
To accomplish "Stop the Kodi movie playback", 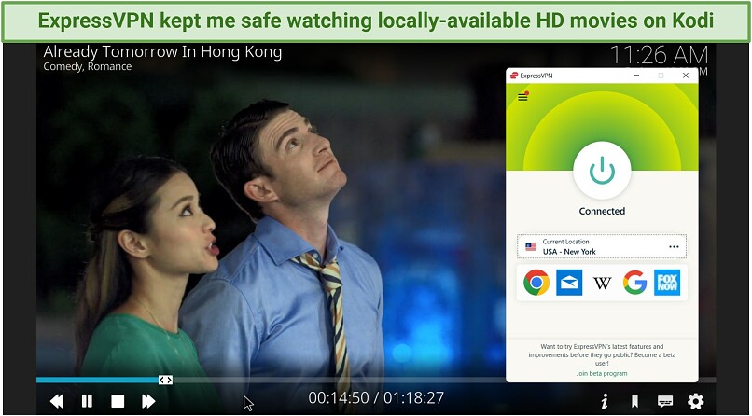I will (x=118, y=401).
